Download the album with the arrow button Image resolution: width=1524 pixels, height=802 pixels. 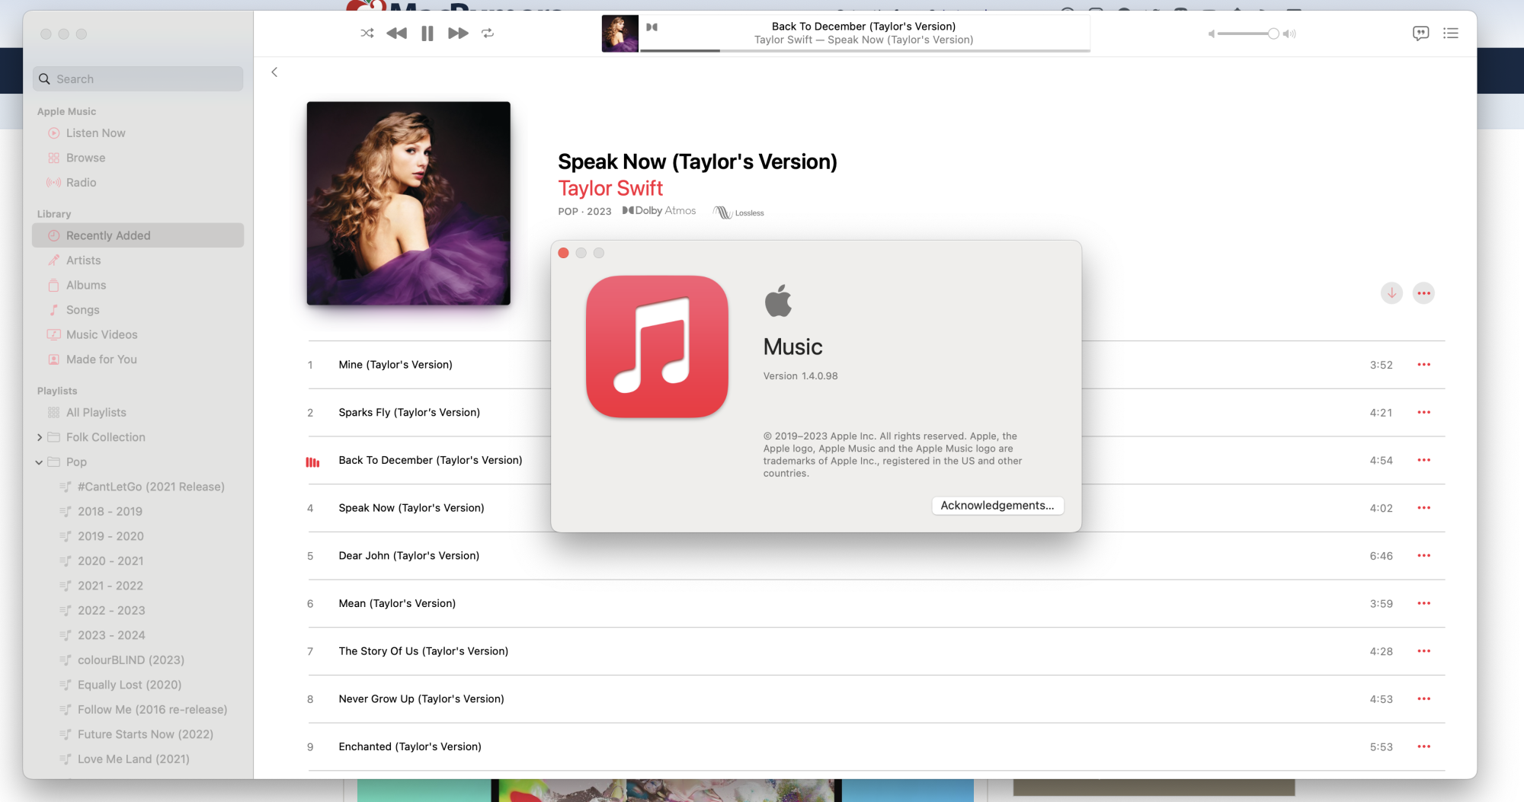point(1391,293)
